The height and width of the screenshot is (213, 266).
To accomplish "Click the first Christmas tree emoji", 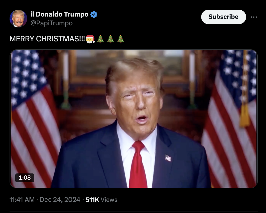I will pyautogui.click(x=100, y=39).
